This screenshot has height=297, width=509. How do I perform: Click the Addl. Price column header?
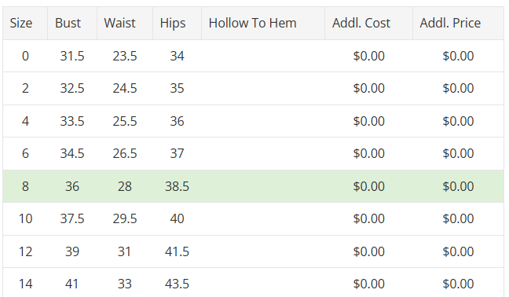[x=458, y=24]
